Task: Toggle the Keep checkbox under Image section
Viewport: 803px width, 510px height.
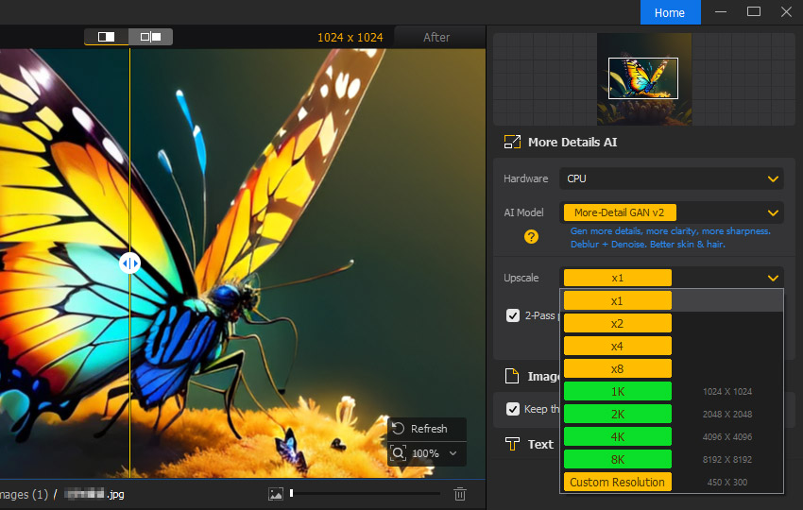Action: pyautogui.click(x=513, y=409)
